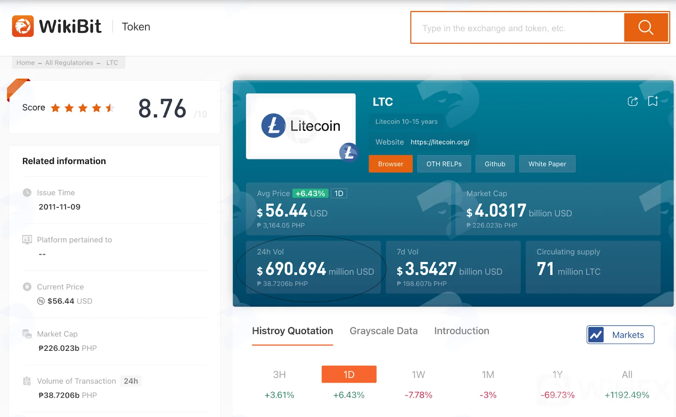Click the -69.73% yearly change
Viewport: 676px width, 417px height.
point(558,395)
